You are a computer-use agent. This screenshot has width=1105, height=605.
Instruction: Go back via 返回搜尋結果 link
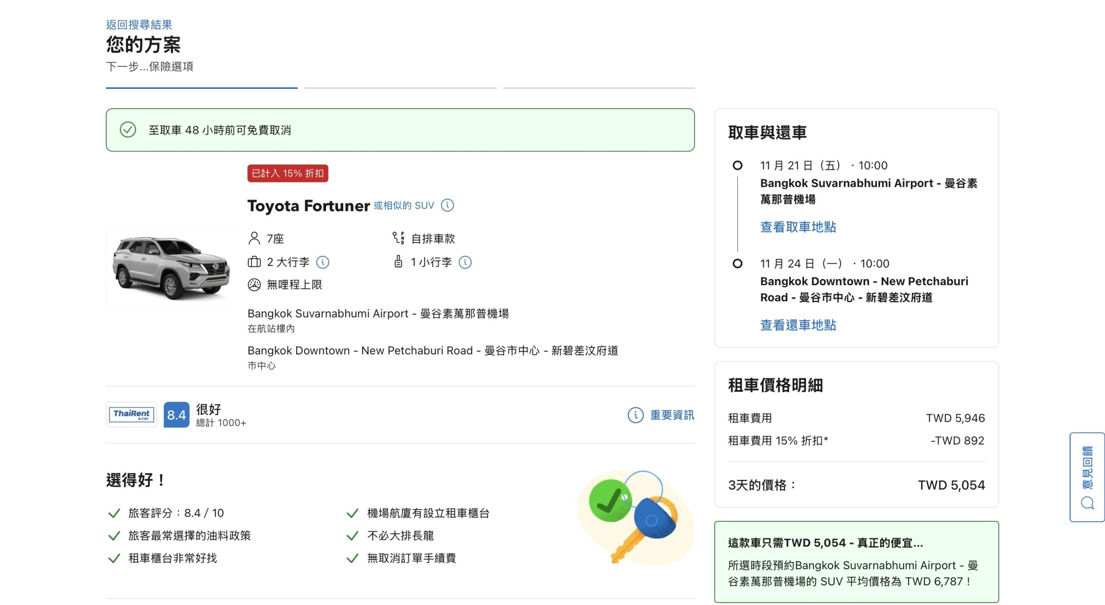pos(139,25)
